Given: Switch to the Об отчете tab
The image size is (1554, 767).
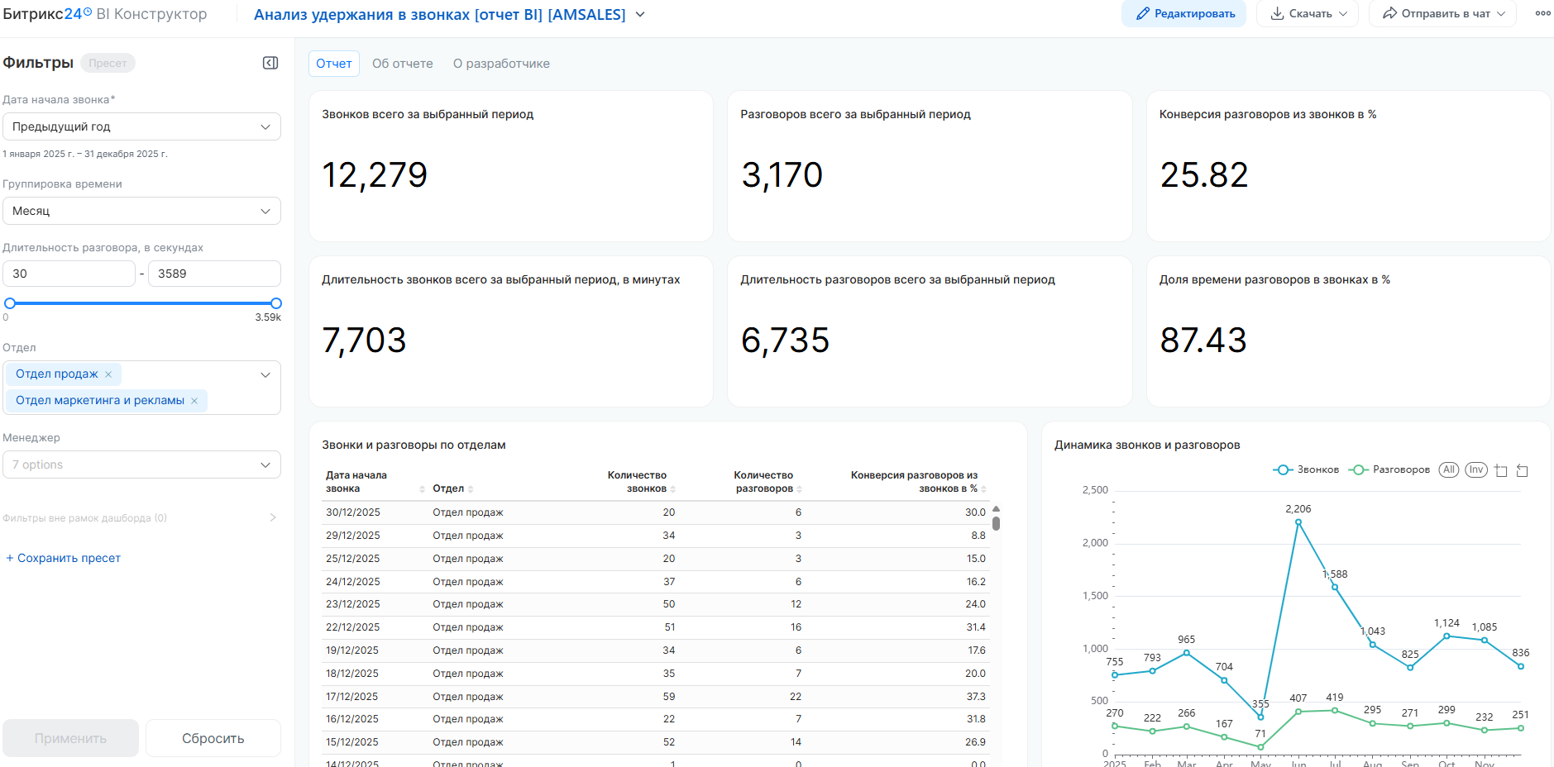Looking at the screenshot, I should pos(402,64).
